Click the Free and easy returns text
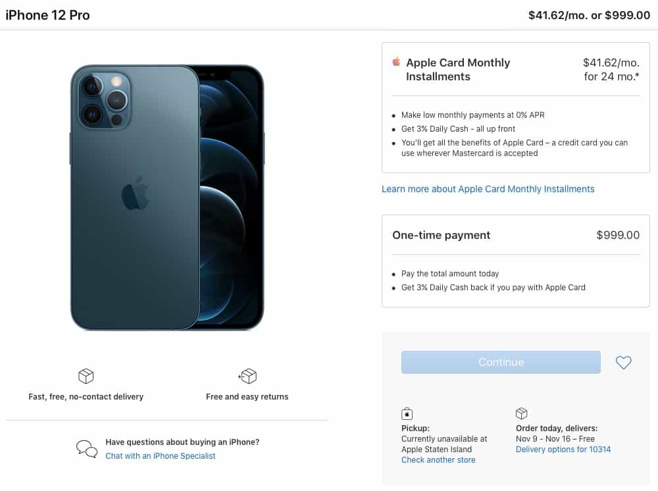This screenshot has height=491, width=658. pos(247,396)
